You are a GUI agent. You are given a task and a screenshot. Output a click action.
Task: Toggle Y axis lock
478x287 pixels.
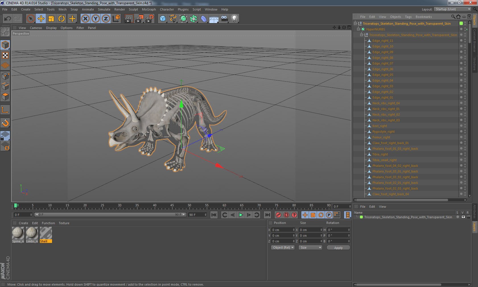tap(96, 19)
